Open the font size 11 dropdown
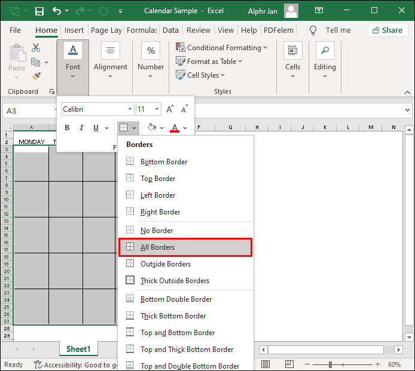This screenshot has width=415, height=371. coord(157,109)
